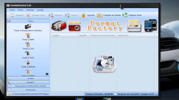The image size is (179, 100).
Task: Expand Dispositivos ROM-DVD-CD-ISO panel
Action: point(28,86)
